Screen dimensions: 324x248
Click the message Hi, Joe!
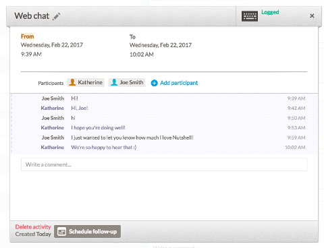coord(80,108)
